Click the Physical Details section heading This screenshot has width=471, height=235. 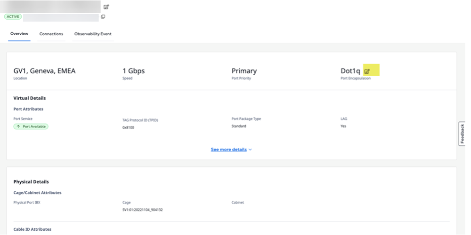[31, 181]
